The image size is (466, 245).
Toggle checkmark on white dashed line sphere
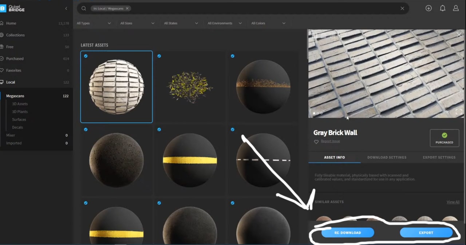(x=233, y=129)
